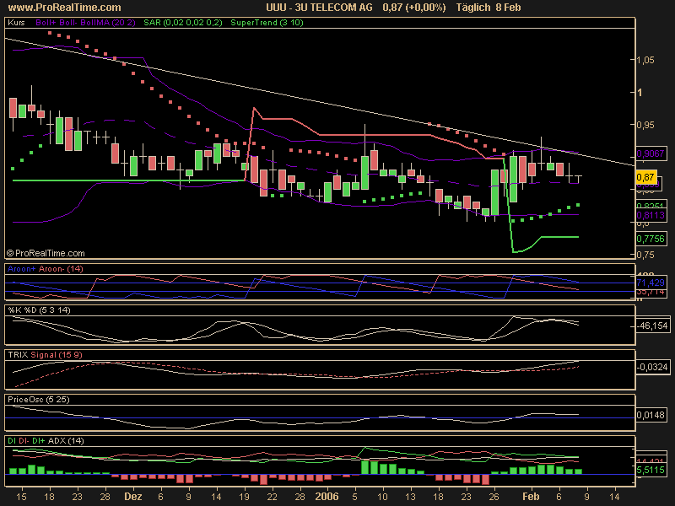
Task: Select the TRIX Signal (15 9) indicator label
Action: [45, 355]
